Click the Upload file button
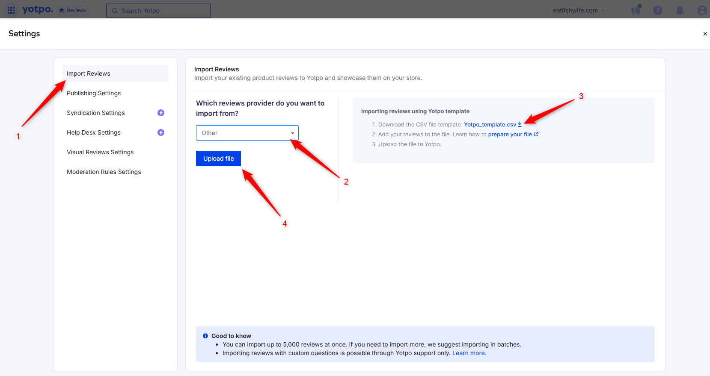 (218, 159)
